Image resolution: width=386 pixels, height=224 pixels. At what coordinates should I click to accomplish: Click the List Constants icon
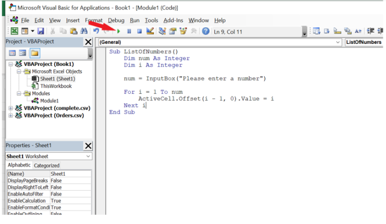(326, 31)
